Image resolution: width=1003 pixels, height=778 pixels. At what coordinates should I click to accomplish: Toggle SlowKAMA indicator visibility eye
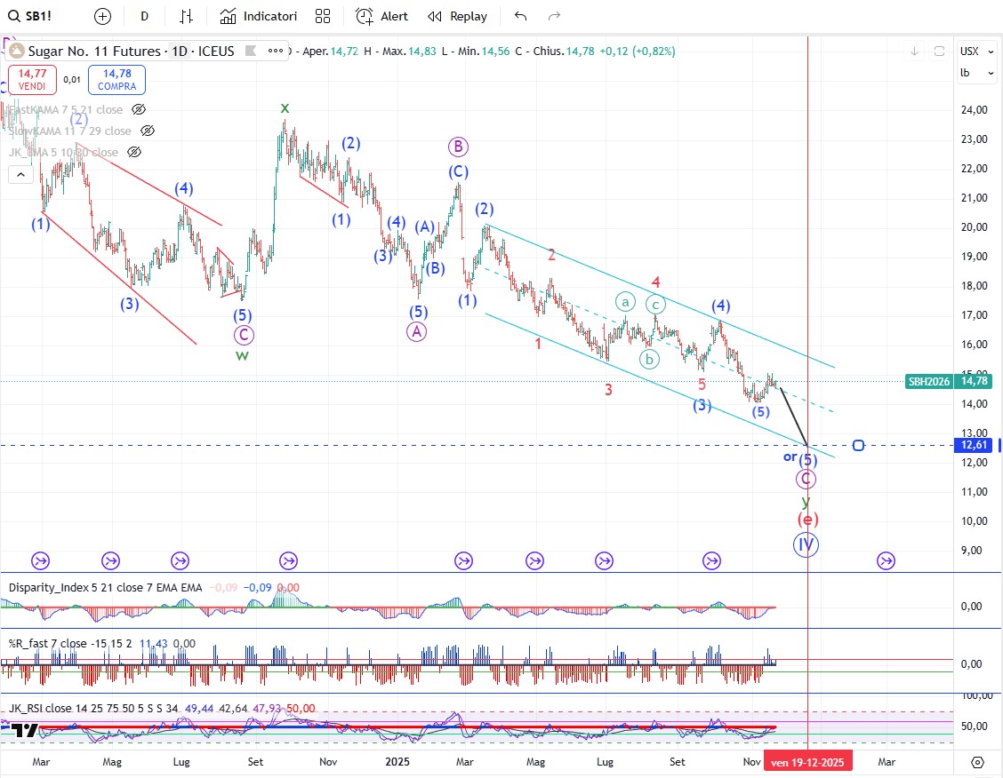[x=148, y=131]
